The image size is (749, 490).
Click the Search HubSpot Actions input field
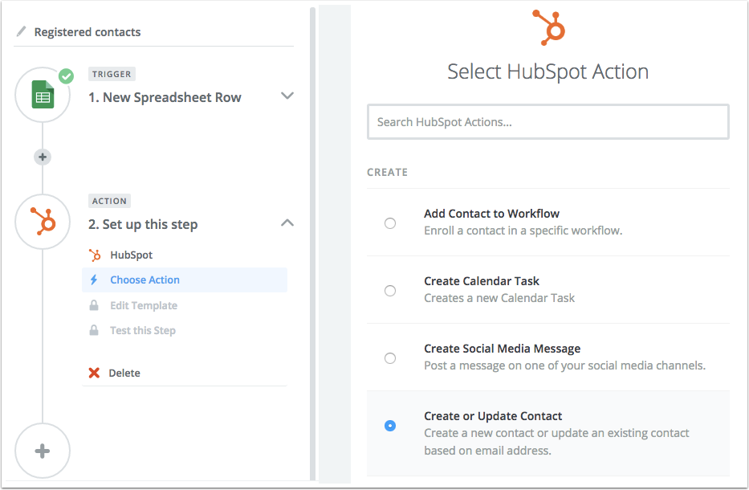point(548,122)
